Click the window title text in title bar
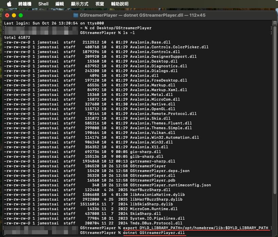Image resolution: width=278 pixels, height=237 pixels. click(142, 15)
